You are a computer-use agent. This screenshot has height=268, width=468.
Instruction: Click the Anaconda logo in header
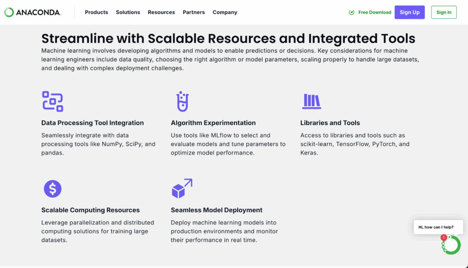[32, 12]
